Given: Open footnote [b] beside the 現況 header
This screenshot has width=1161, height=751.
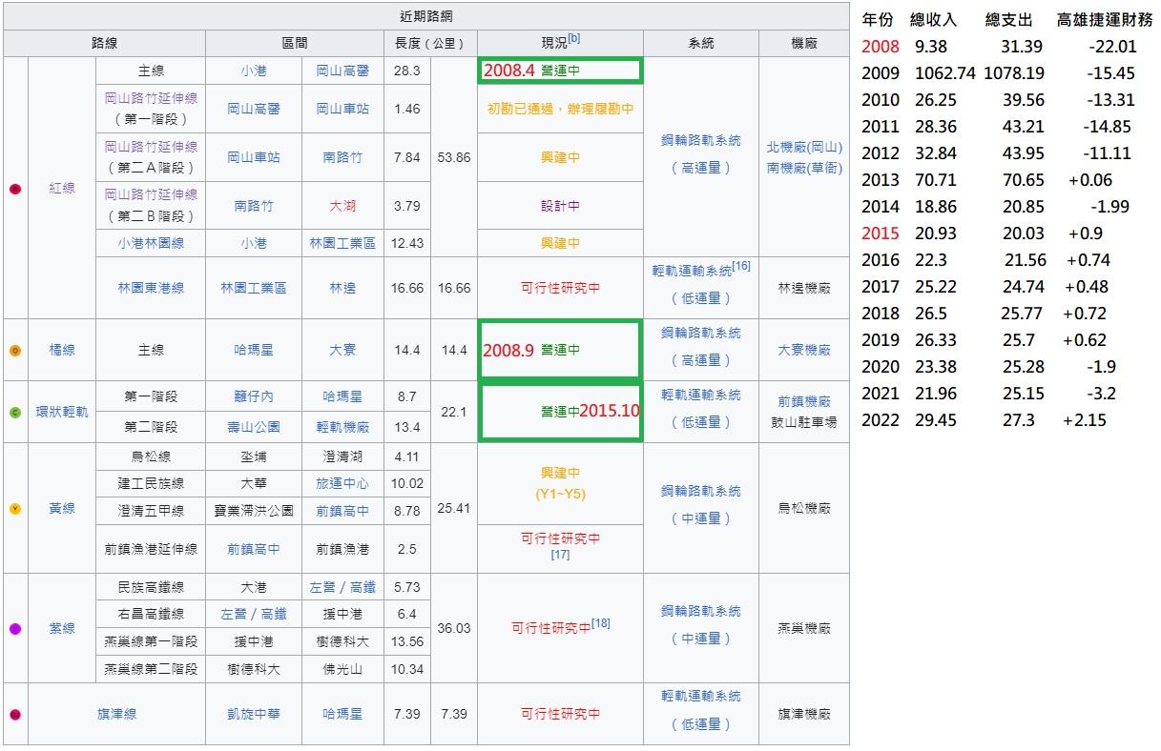Looking at the screenshot, I should point(574,39).
